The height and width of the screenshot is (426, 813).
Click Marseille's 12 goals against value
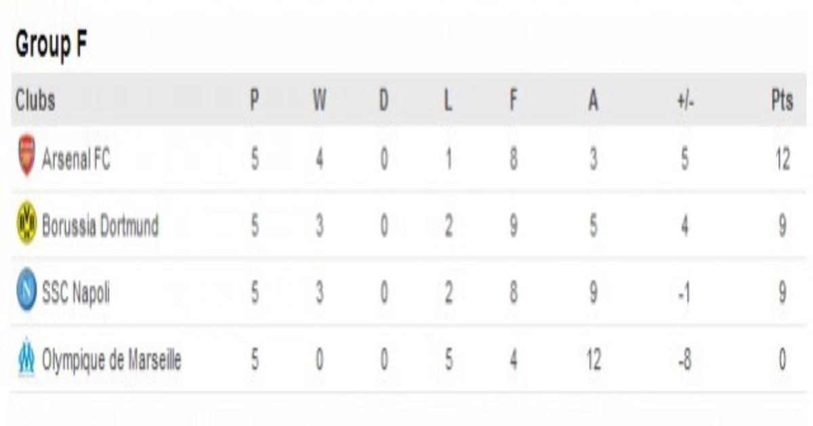click(x=593, y=361)
